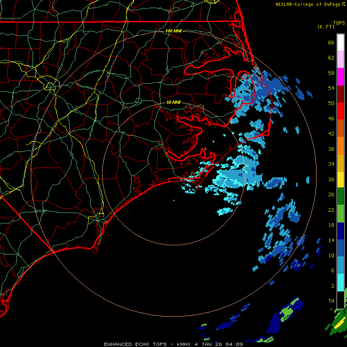This screenshot has height=347, width=347.
Task: Click the legend label 26
Action: click(x=331, y=195)
